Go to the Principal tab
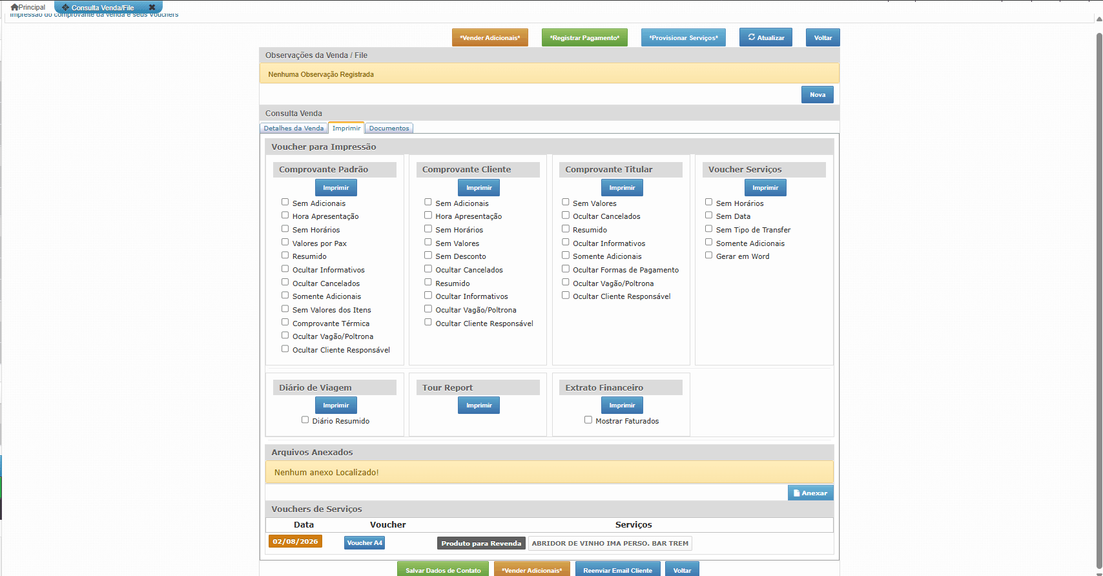 (x=28, y=7)
